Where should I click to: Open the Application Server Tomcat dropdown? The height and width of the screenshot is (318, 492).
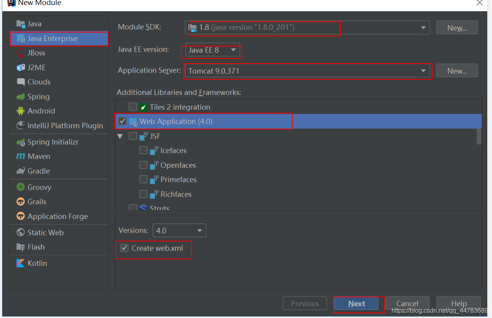point(307,71)
